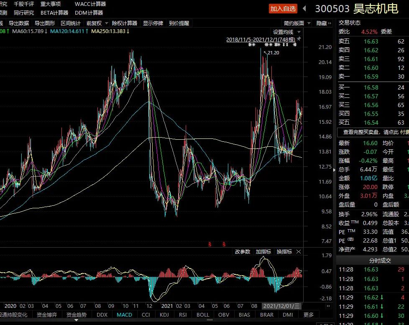Click the 2018/11/5-2021/12/1(748根) date range link
The width and height of the screenshot is (409, 325).
(261, 39)
